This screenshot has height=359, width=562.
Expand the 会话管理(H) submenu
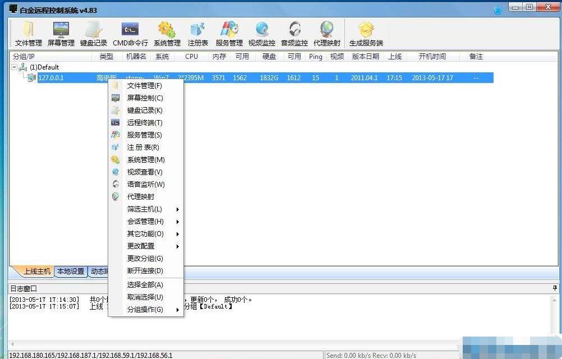(146, 222)
